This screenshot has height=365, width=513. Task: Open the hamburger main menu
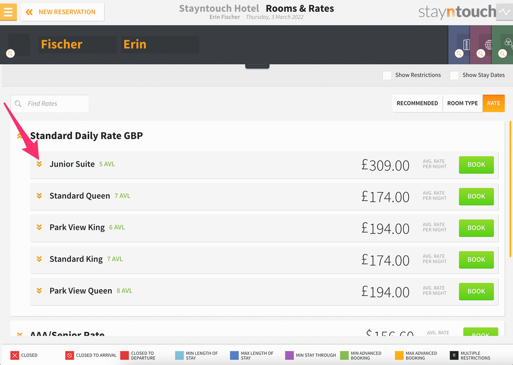coord(8,12)
